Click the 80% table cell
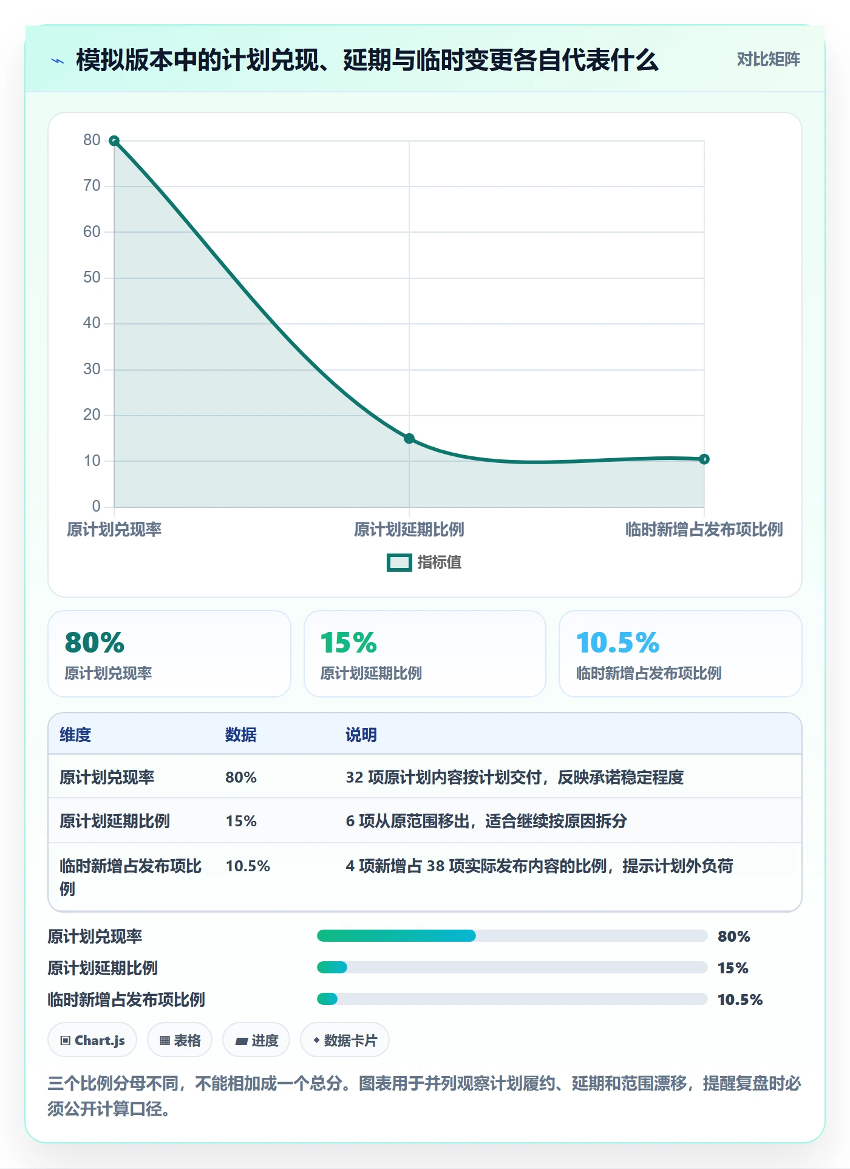The image size is (850, 1169). (241, 777)
